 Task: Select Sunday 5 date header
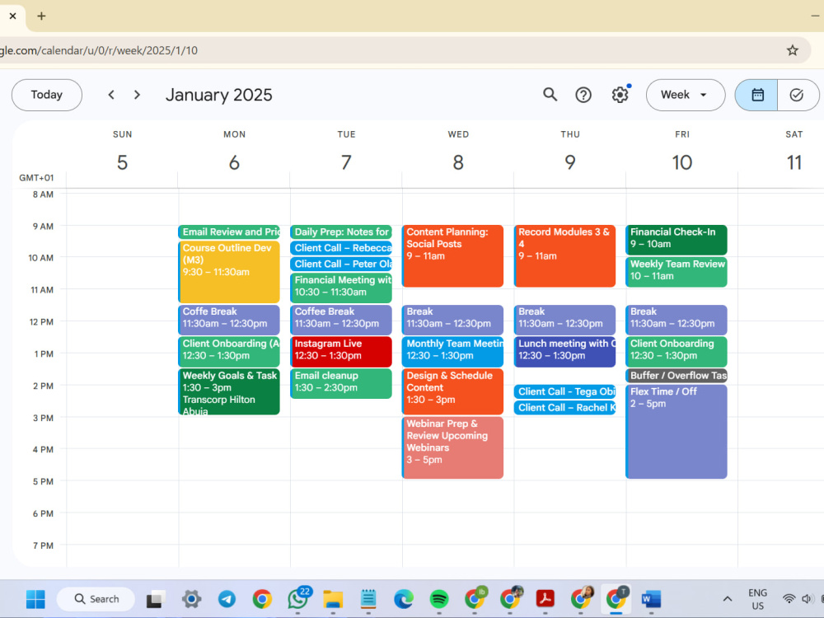pos(122,162)
